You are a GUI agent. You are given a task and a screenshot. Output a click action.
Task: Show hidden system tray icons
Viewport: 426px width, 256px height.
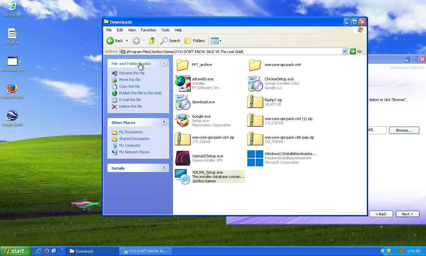(383, 251)
